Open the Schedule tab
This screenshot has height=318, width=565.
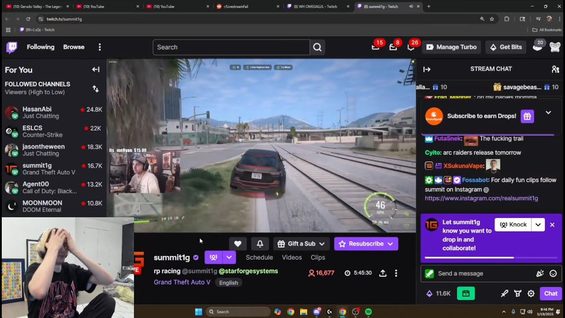click(x=259, y=257)
